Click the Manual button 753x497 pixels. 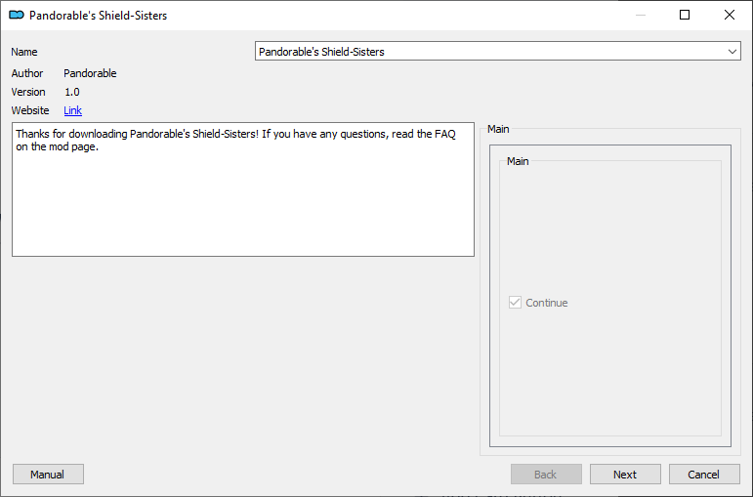point(48,475)
